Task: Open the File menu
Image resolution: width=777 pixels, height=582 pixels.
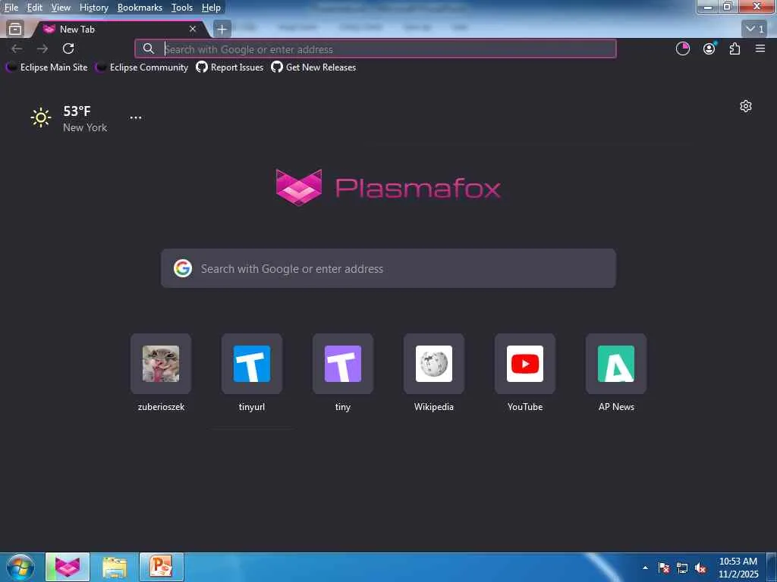Action: [11, 8]
